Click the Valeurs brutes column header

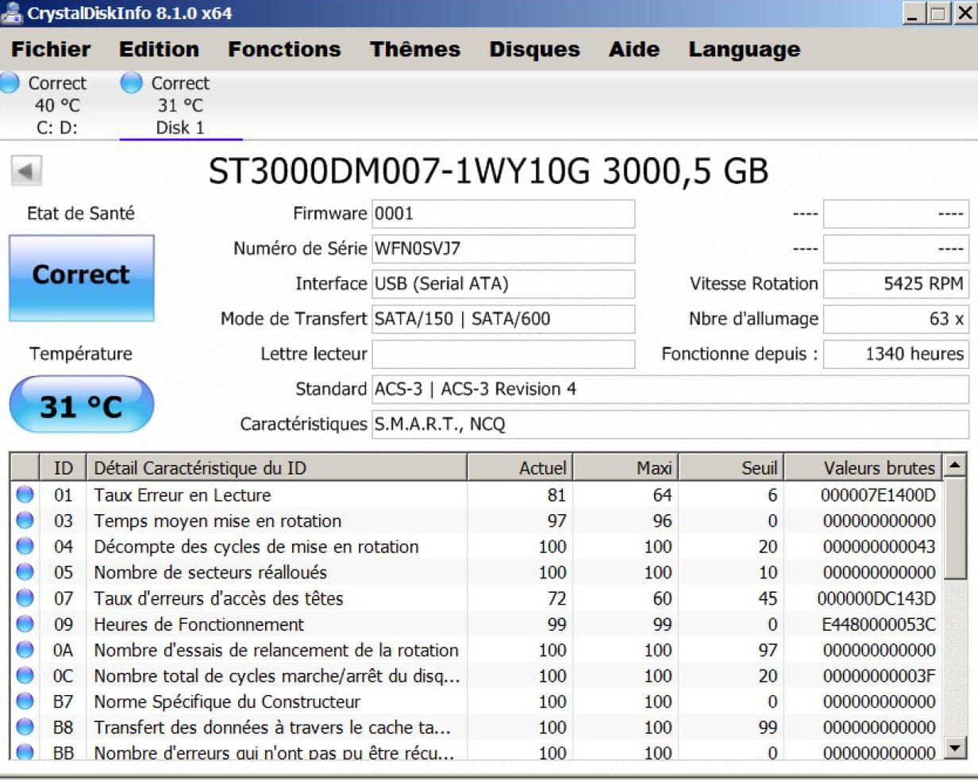click(x=864, y=467)
